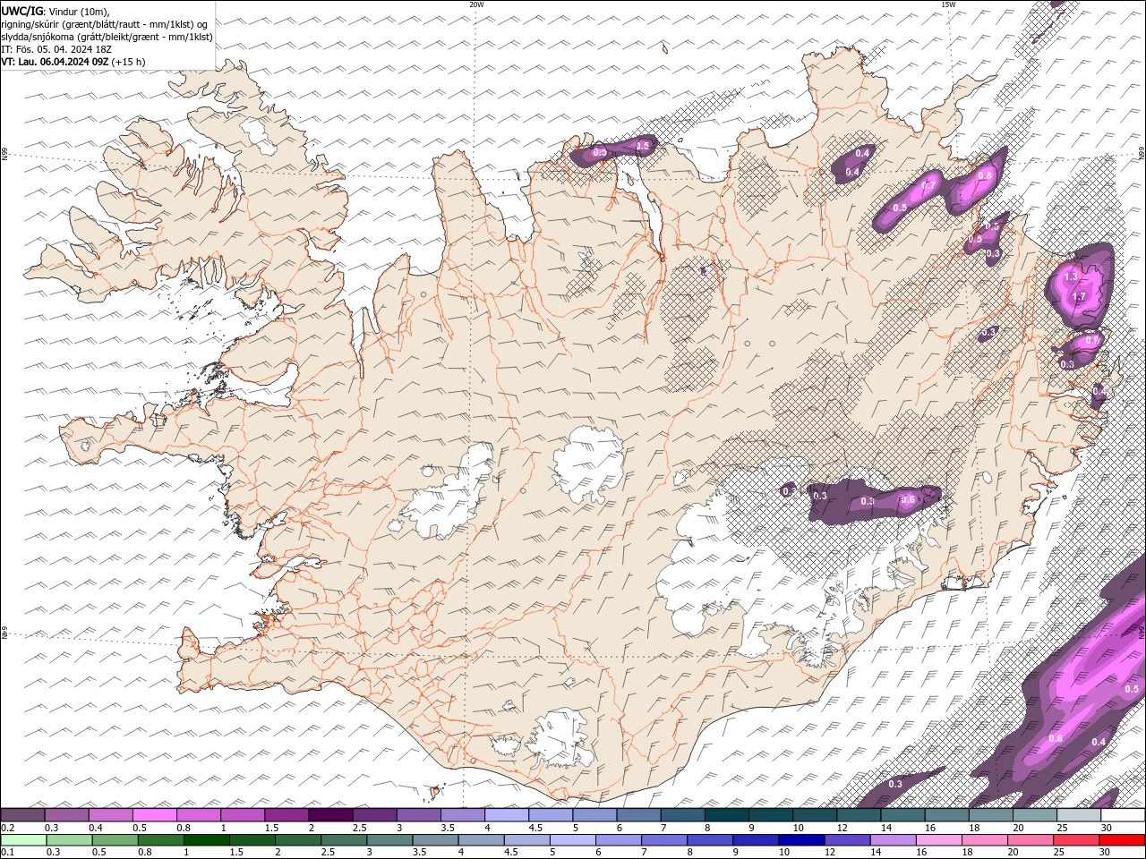Image resolution: width=1146 pixels, height=859 pixels.
Task: Select darkest green bottom-row swatch labeled 1
Action: coord(206,839)
